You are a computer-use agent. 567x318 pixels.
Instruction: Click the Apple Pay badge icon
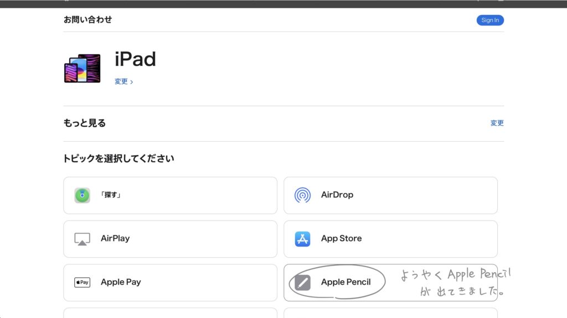[x=83, y=282]
